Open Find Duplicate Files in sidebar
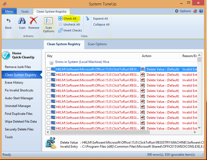207x160 pixels. coord(19,114)
